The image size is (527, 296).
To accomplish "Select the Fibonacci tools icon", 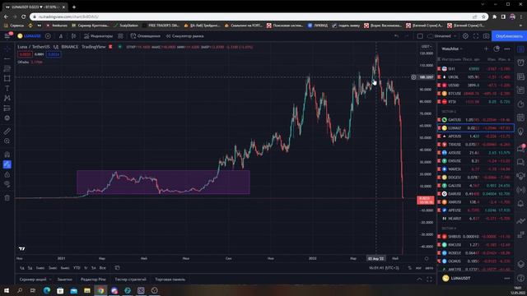I will (7, 68).
